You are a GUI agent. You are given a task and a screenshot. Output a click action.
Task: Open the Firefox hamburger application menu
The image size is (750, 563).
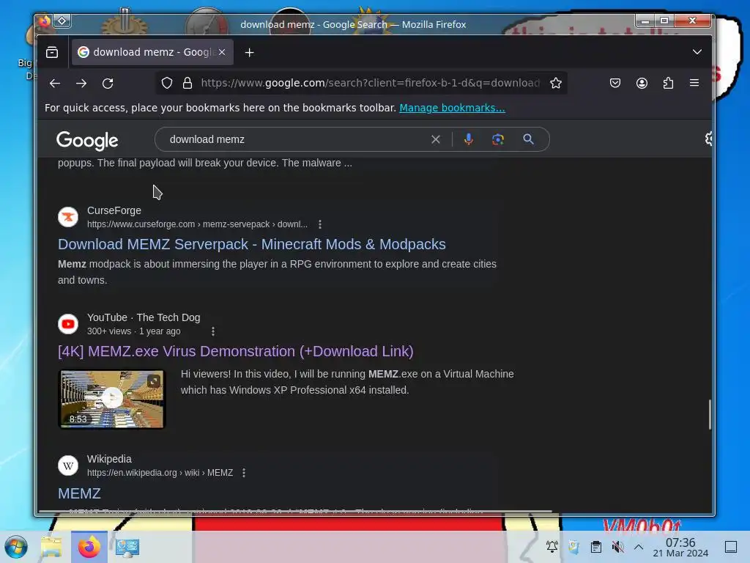click(x=694, y=83)
